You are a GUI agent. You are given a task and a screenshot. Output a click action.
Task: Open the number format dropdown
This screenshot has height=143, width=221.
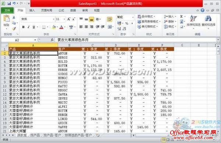pos(133,17)
